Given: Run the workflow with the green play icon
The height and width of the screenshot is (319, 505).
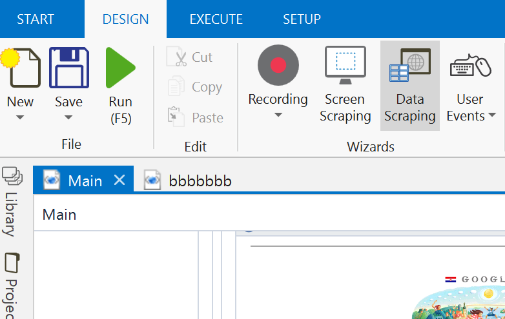Looking at the screenshot, I should 120,68.
